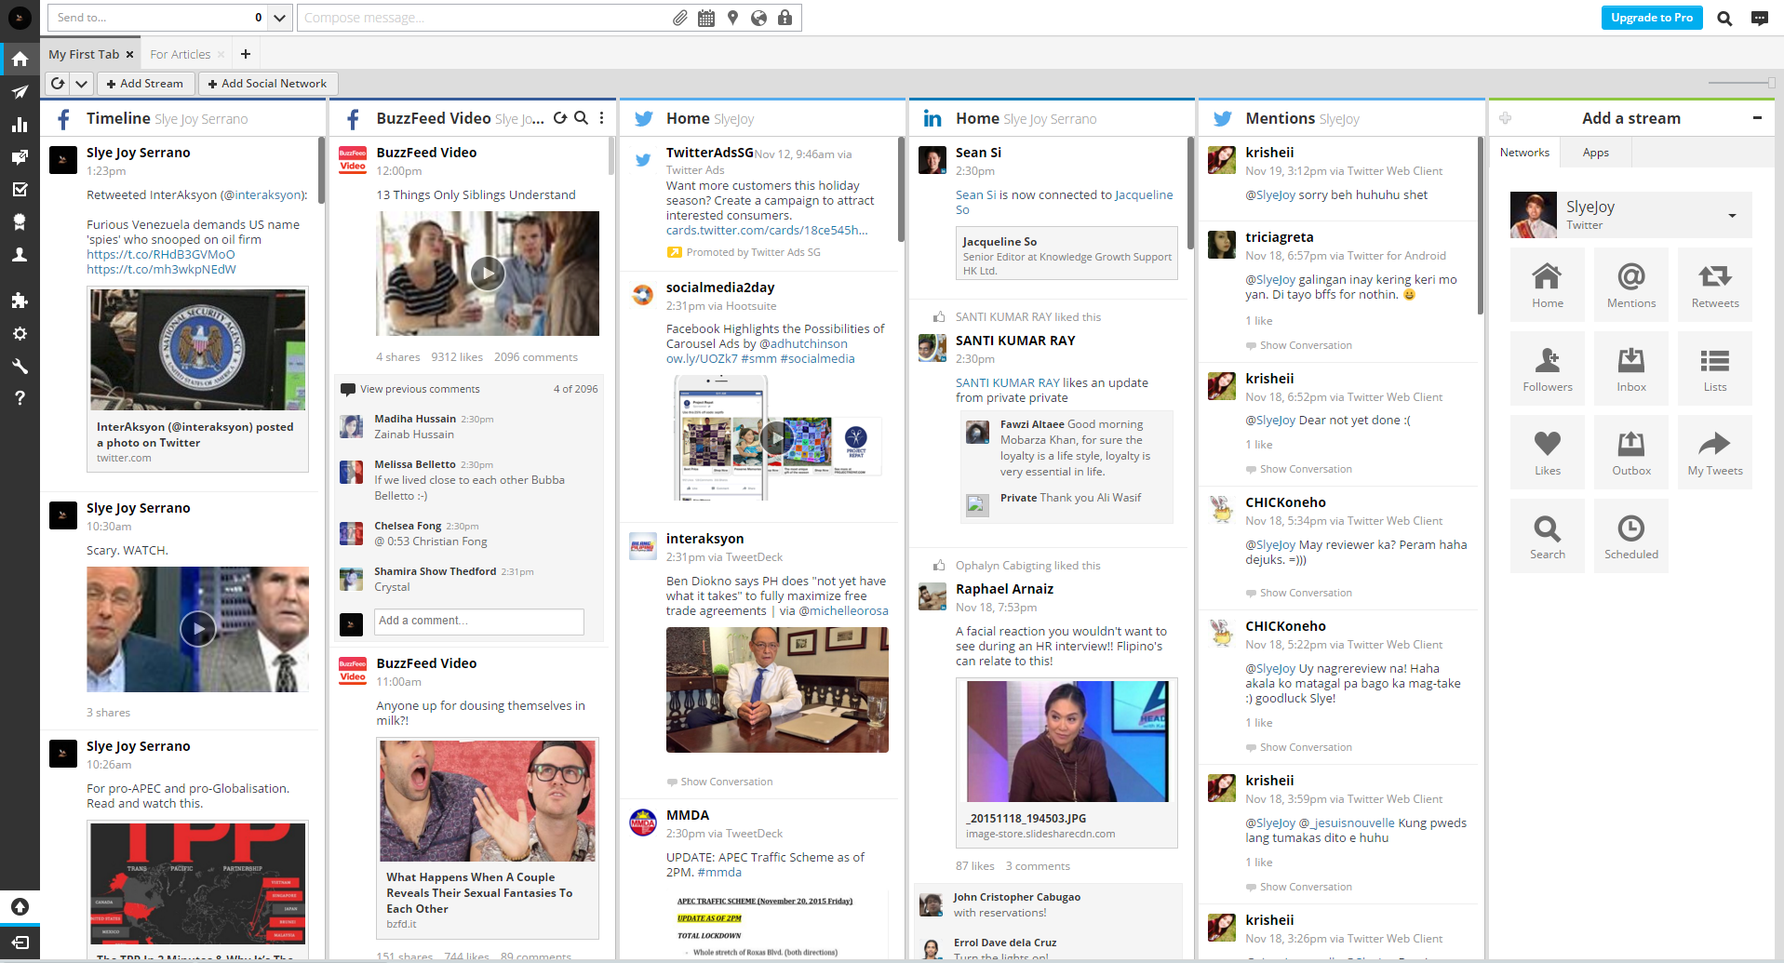Add Twitter Mentions stream tile
The image size is (1784, 963).
pos(1631,285)
